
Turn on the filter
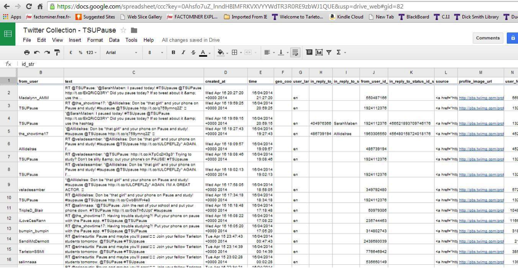pyautogui.click(x=329, y=53)
